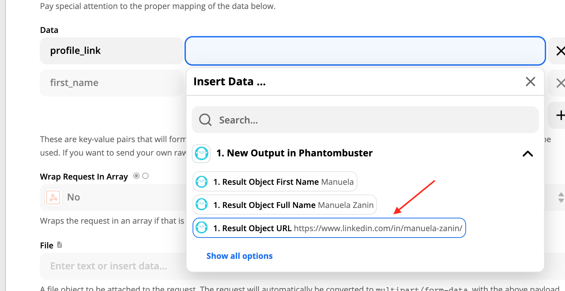Open dropdown using the up-down arrows
The width and height of the screenshot is (565, 291).
coord(561,197)
